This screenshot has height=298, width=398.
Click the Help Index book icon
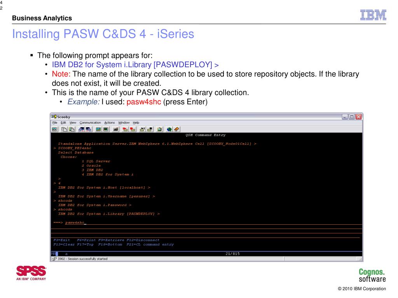point(177,130)
